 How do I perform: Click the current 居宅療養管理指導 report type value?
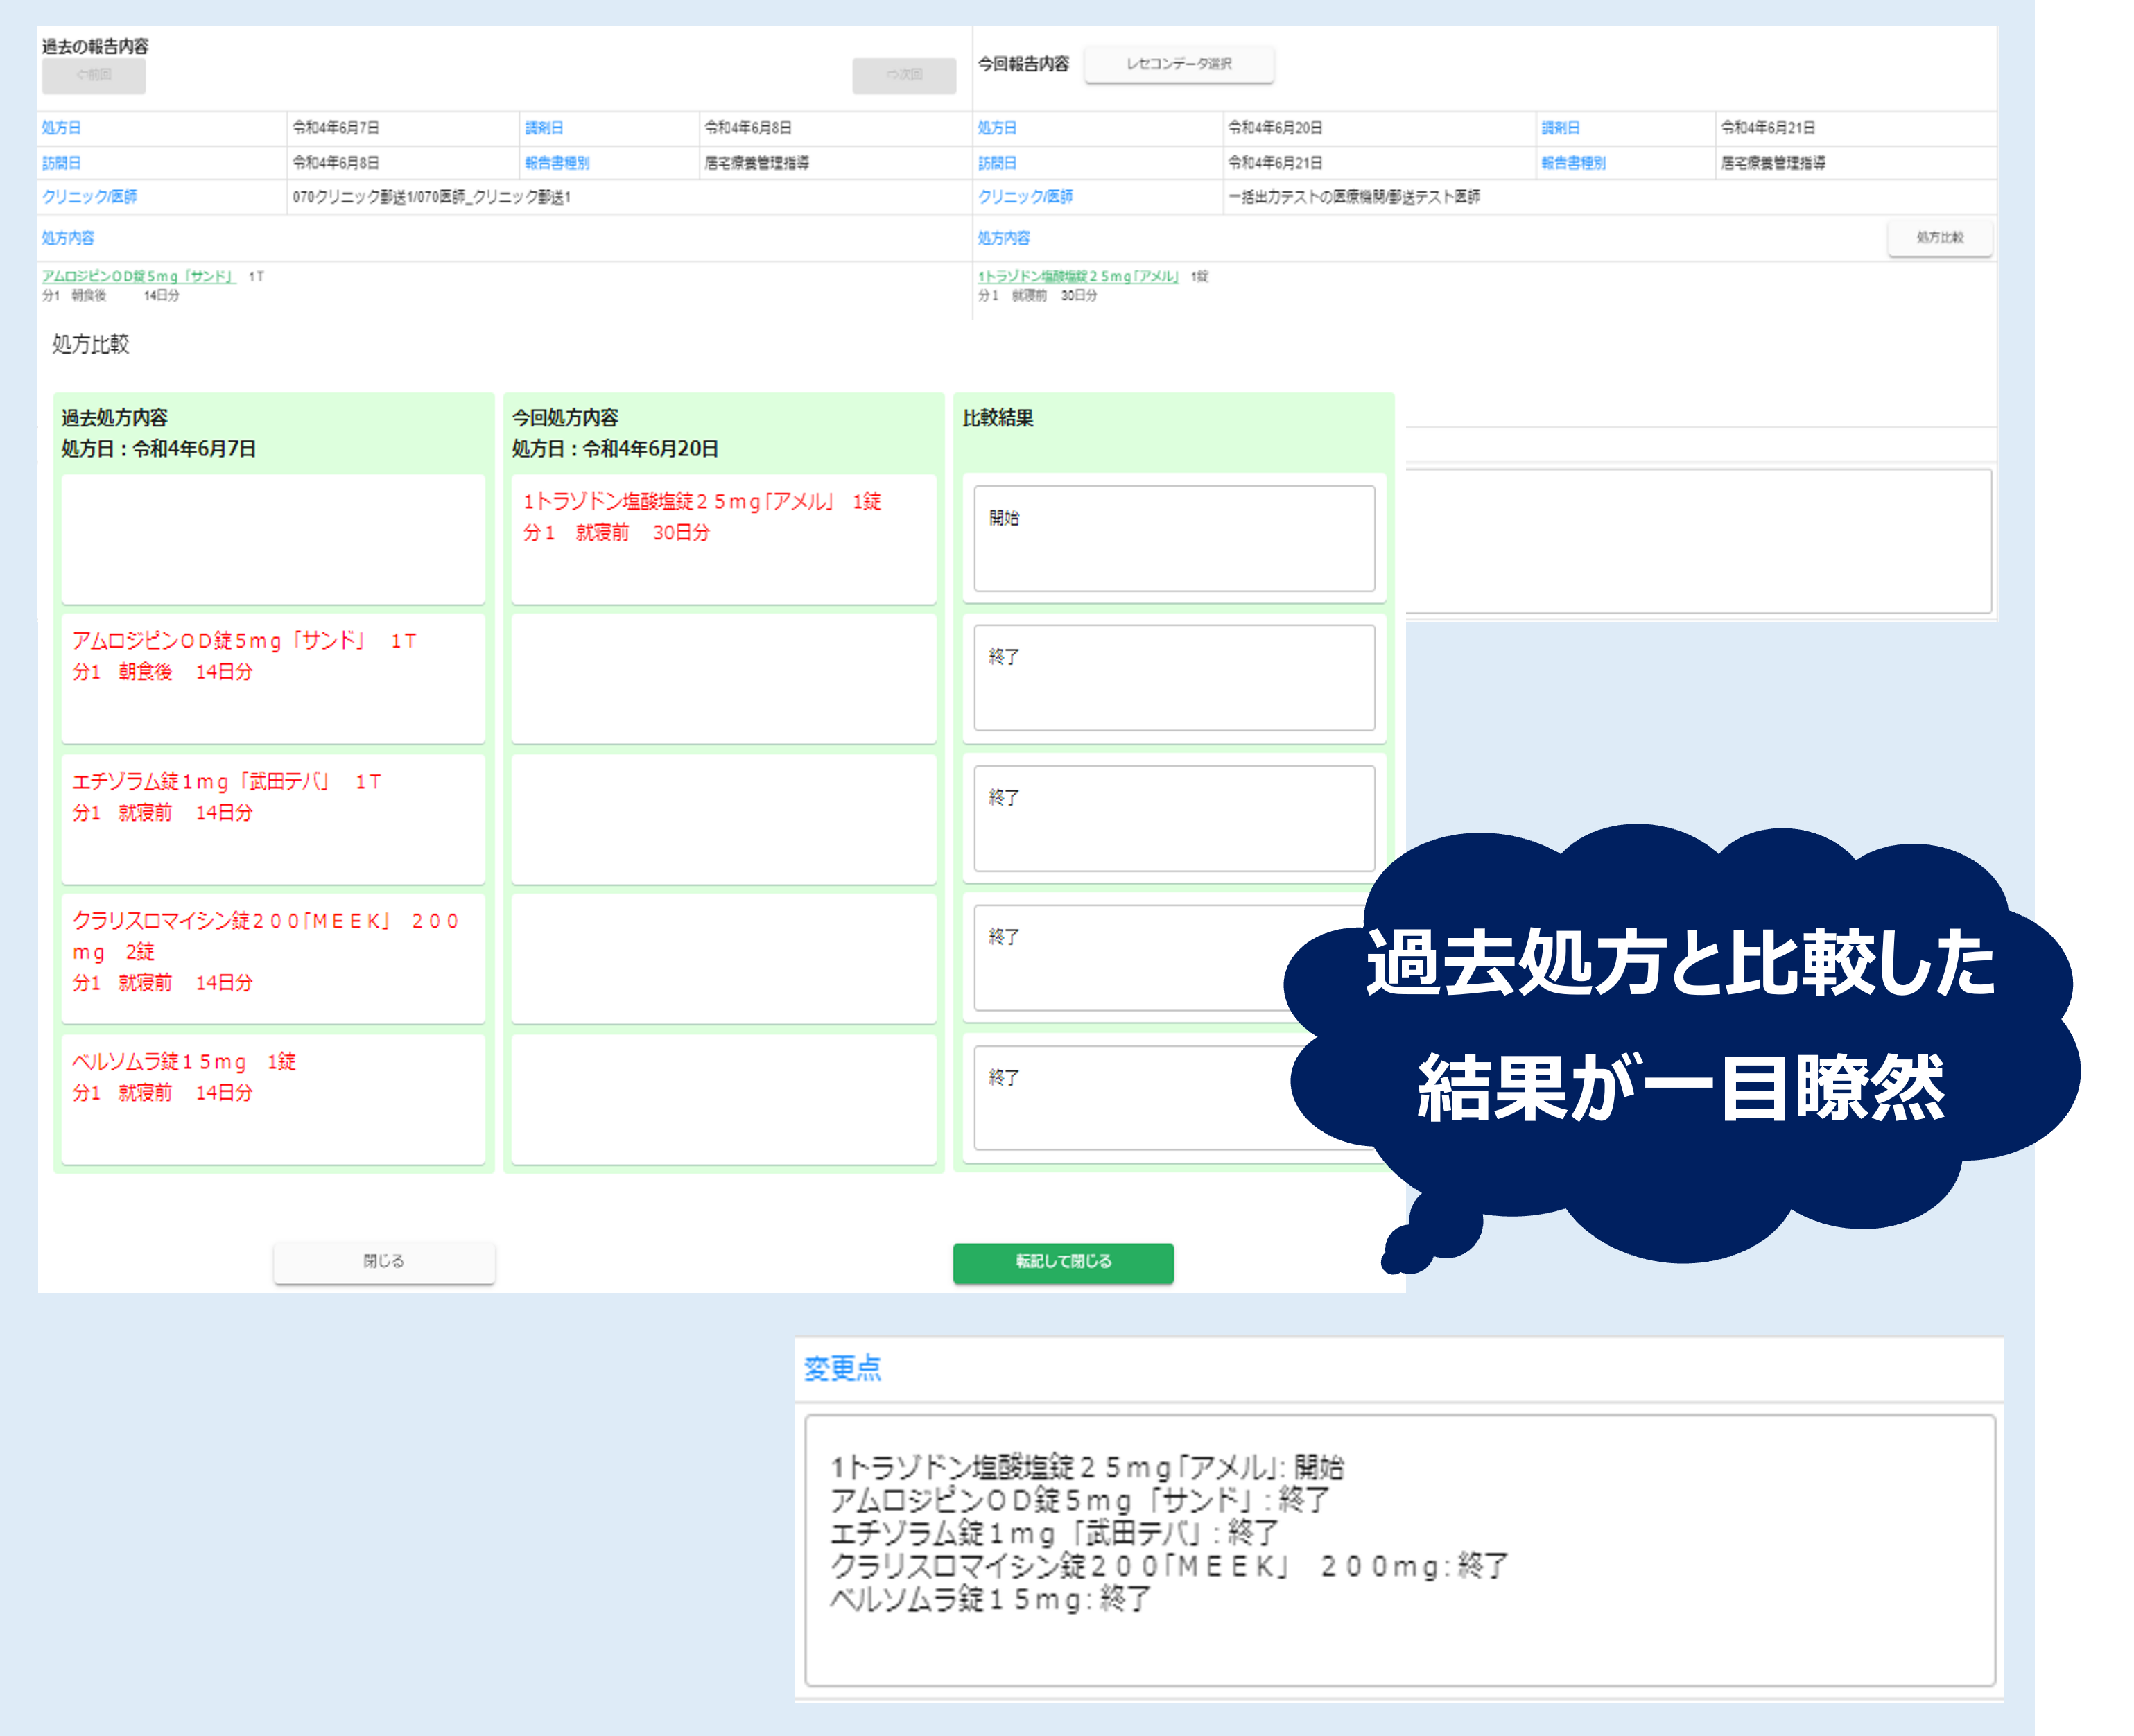pos(1773,163)
